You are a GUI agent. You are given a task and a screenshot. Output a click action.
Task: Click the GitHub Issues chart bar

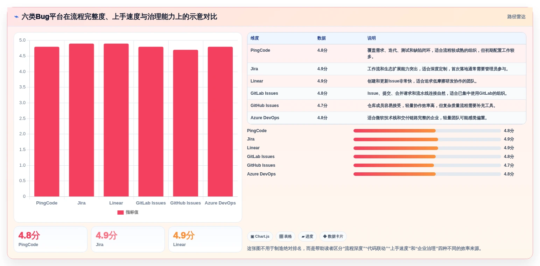[185, 123]
